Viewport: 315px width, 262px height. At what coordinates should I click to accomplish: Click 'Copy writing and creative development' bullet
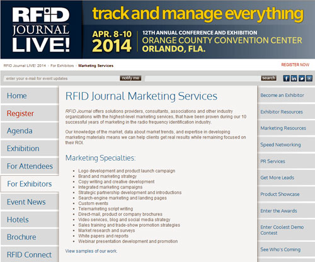click(116, 181)
